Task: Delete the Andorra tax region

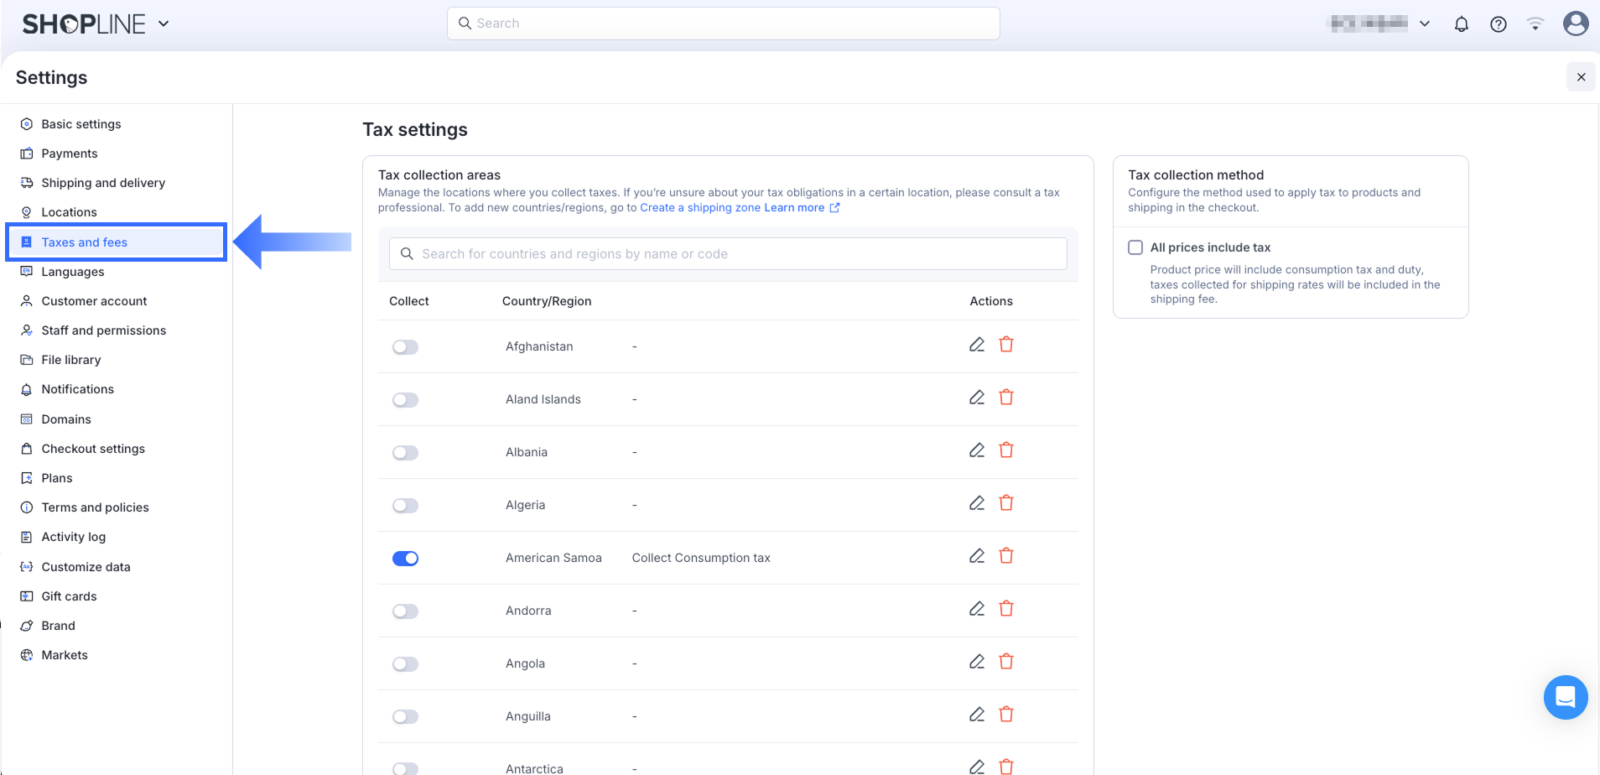Action: [1006, 609]
